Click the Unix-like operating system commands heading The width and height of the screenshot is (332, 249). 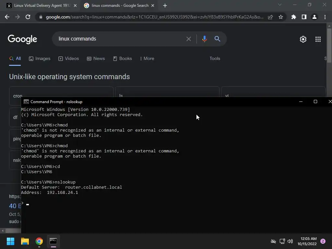(69, 77)
